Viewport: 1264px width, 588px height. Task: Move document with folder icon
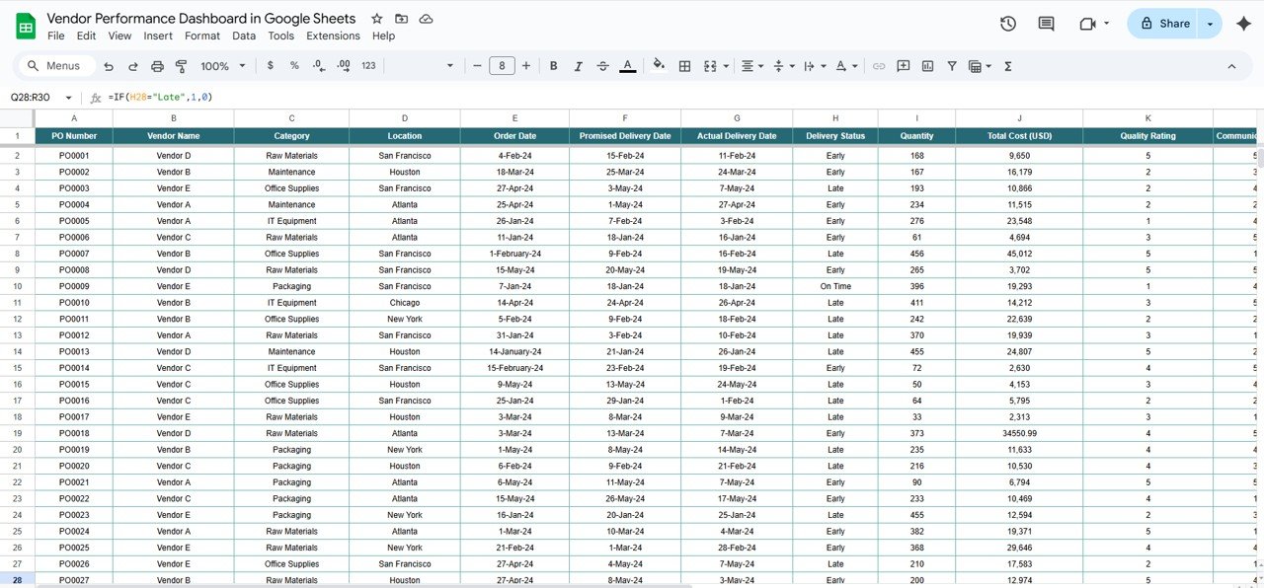pos(401,19)
